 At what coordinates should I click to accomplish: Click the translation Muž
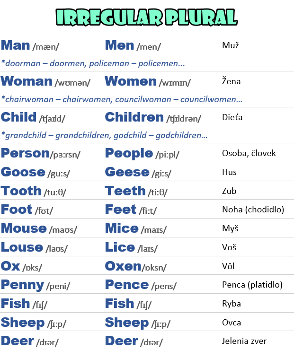tap(231, 45)
